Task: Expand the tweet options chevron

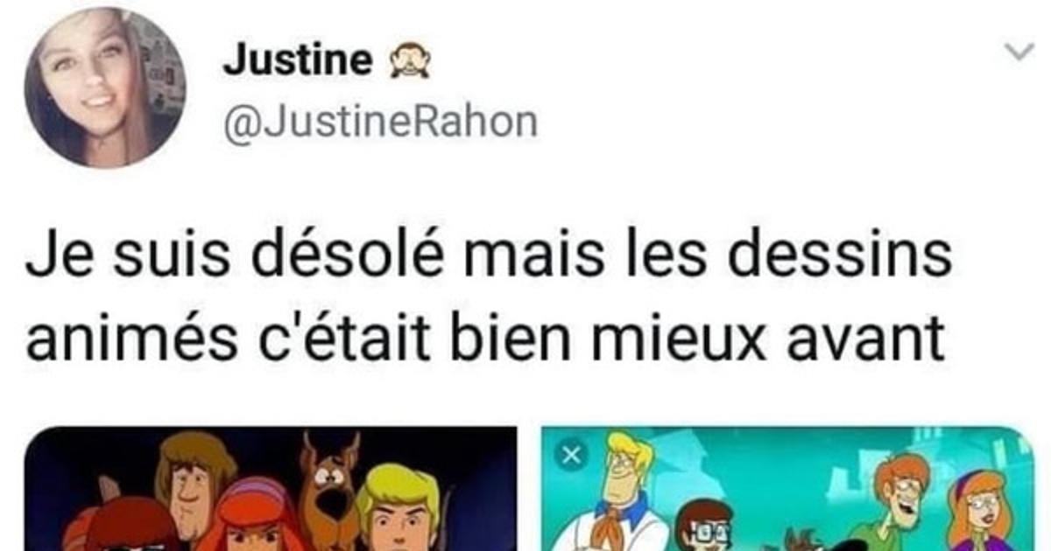Action: click(x=1019, y=53)
